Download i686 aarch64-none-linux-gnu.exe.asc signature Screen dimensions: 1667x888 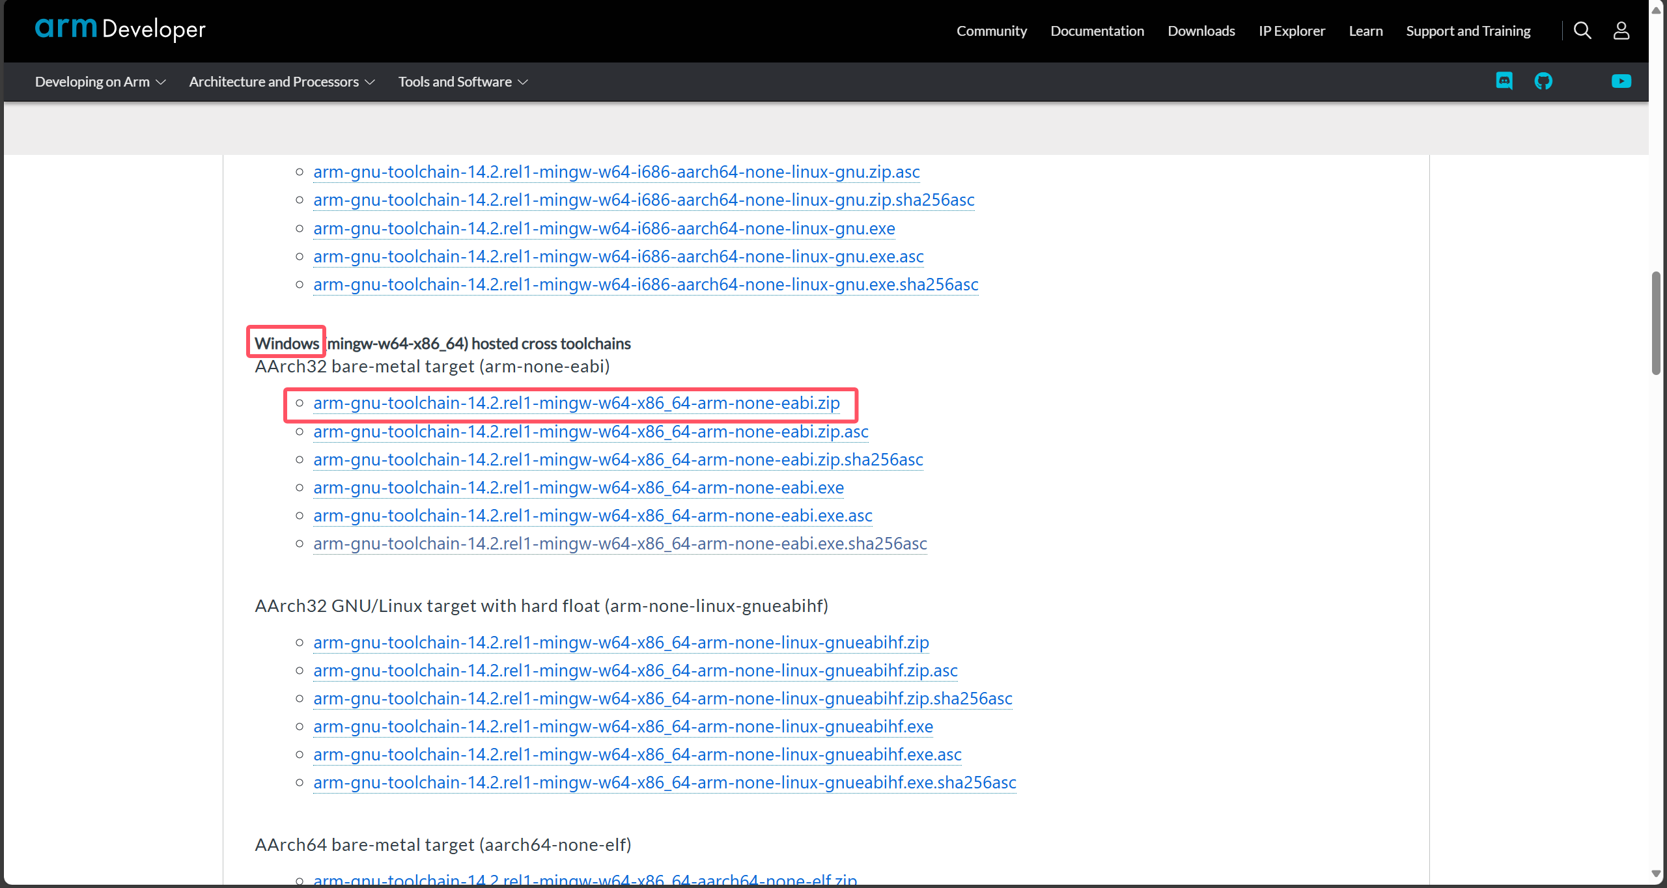click(x=619, y=257)
